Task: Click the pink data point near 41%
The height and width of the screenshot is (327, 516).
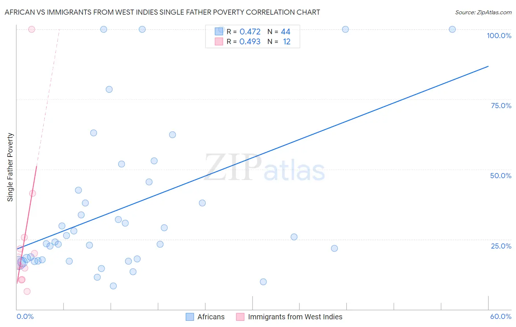Action: pos(32,193)
